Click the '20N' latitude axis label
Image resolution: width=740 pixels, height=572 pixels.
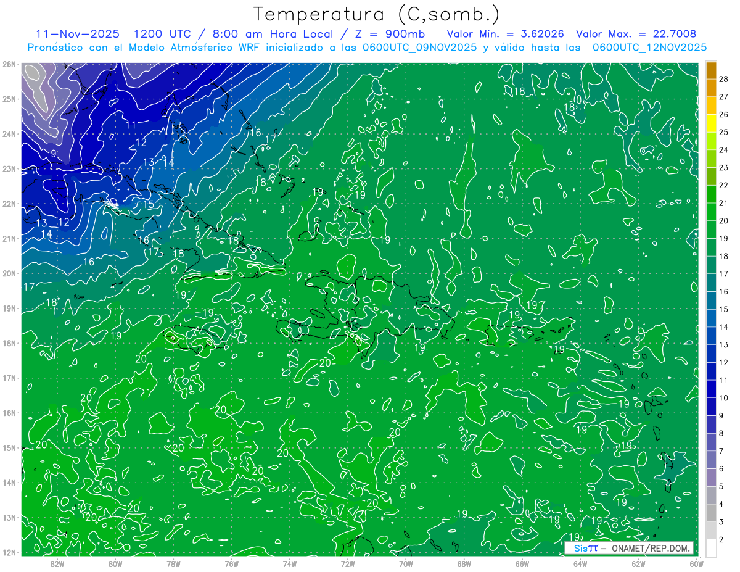coord(9,273)
